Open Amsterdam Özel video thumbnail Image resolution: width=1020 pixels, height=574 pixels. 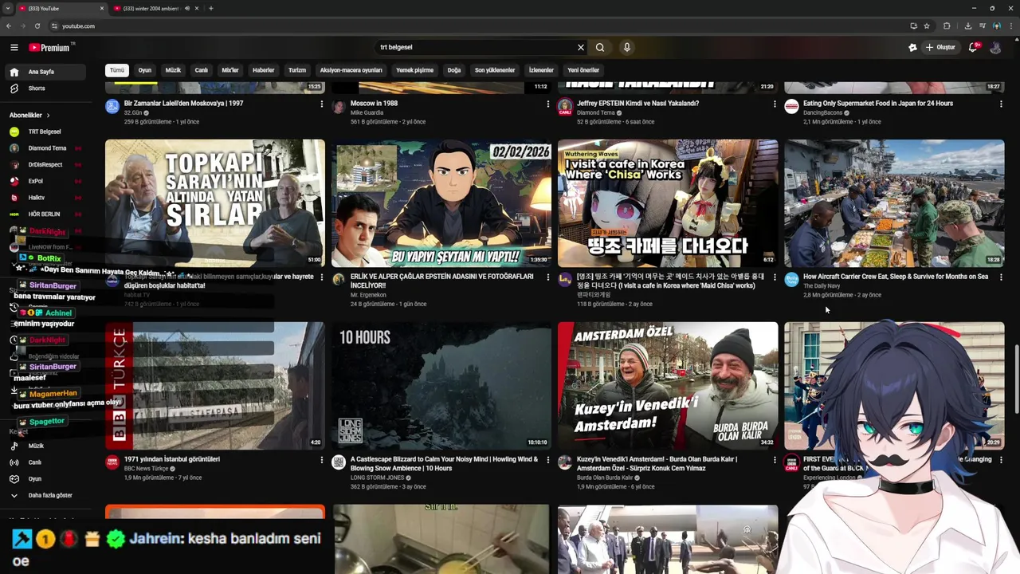point(668,386)
